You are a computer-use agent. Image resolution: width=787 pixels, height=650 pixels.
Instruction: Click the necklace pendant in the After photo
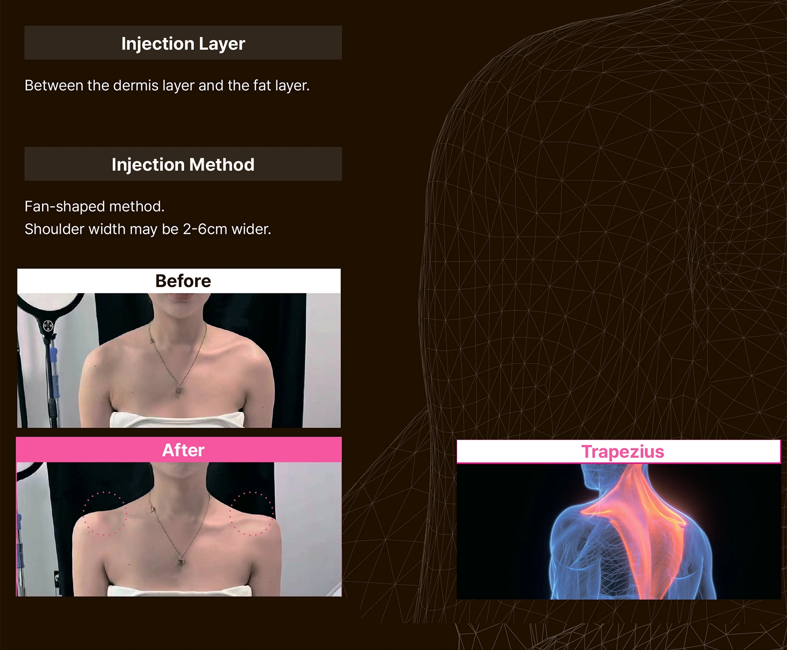tap(180, 561)
